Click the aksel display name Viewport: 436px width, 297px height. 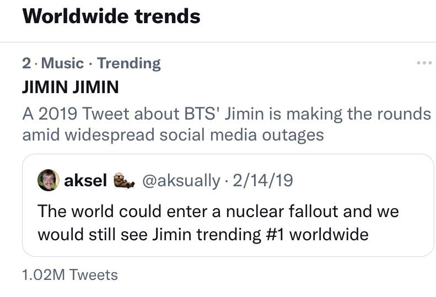coord(86,180)
